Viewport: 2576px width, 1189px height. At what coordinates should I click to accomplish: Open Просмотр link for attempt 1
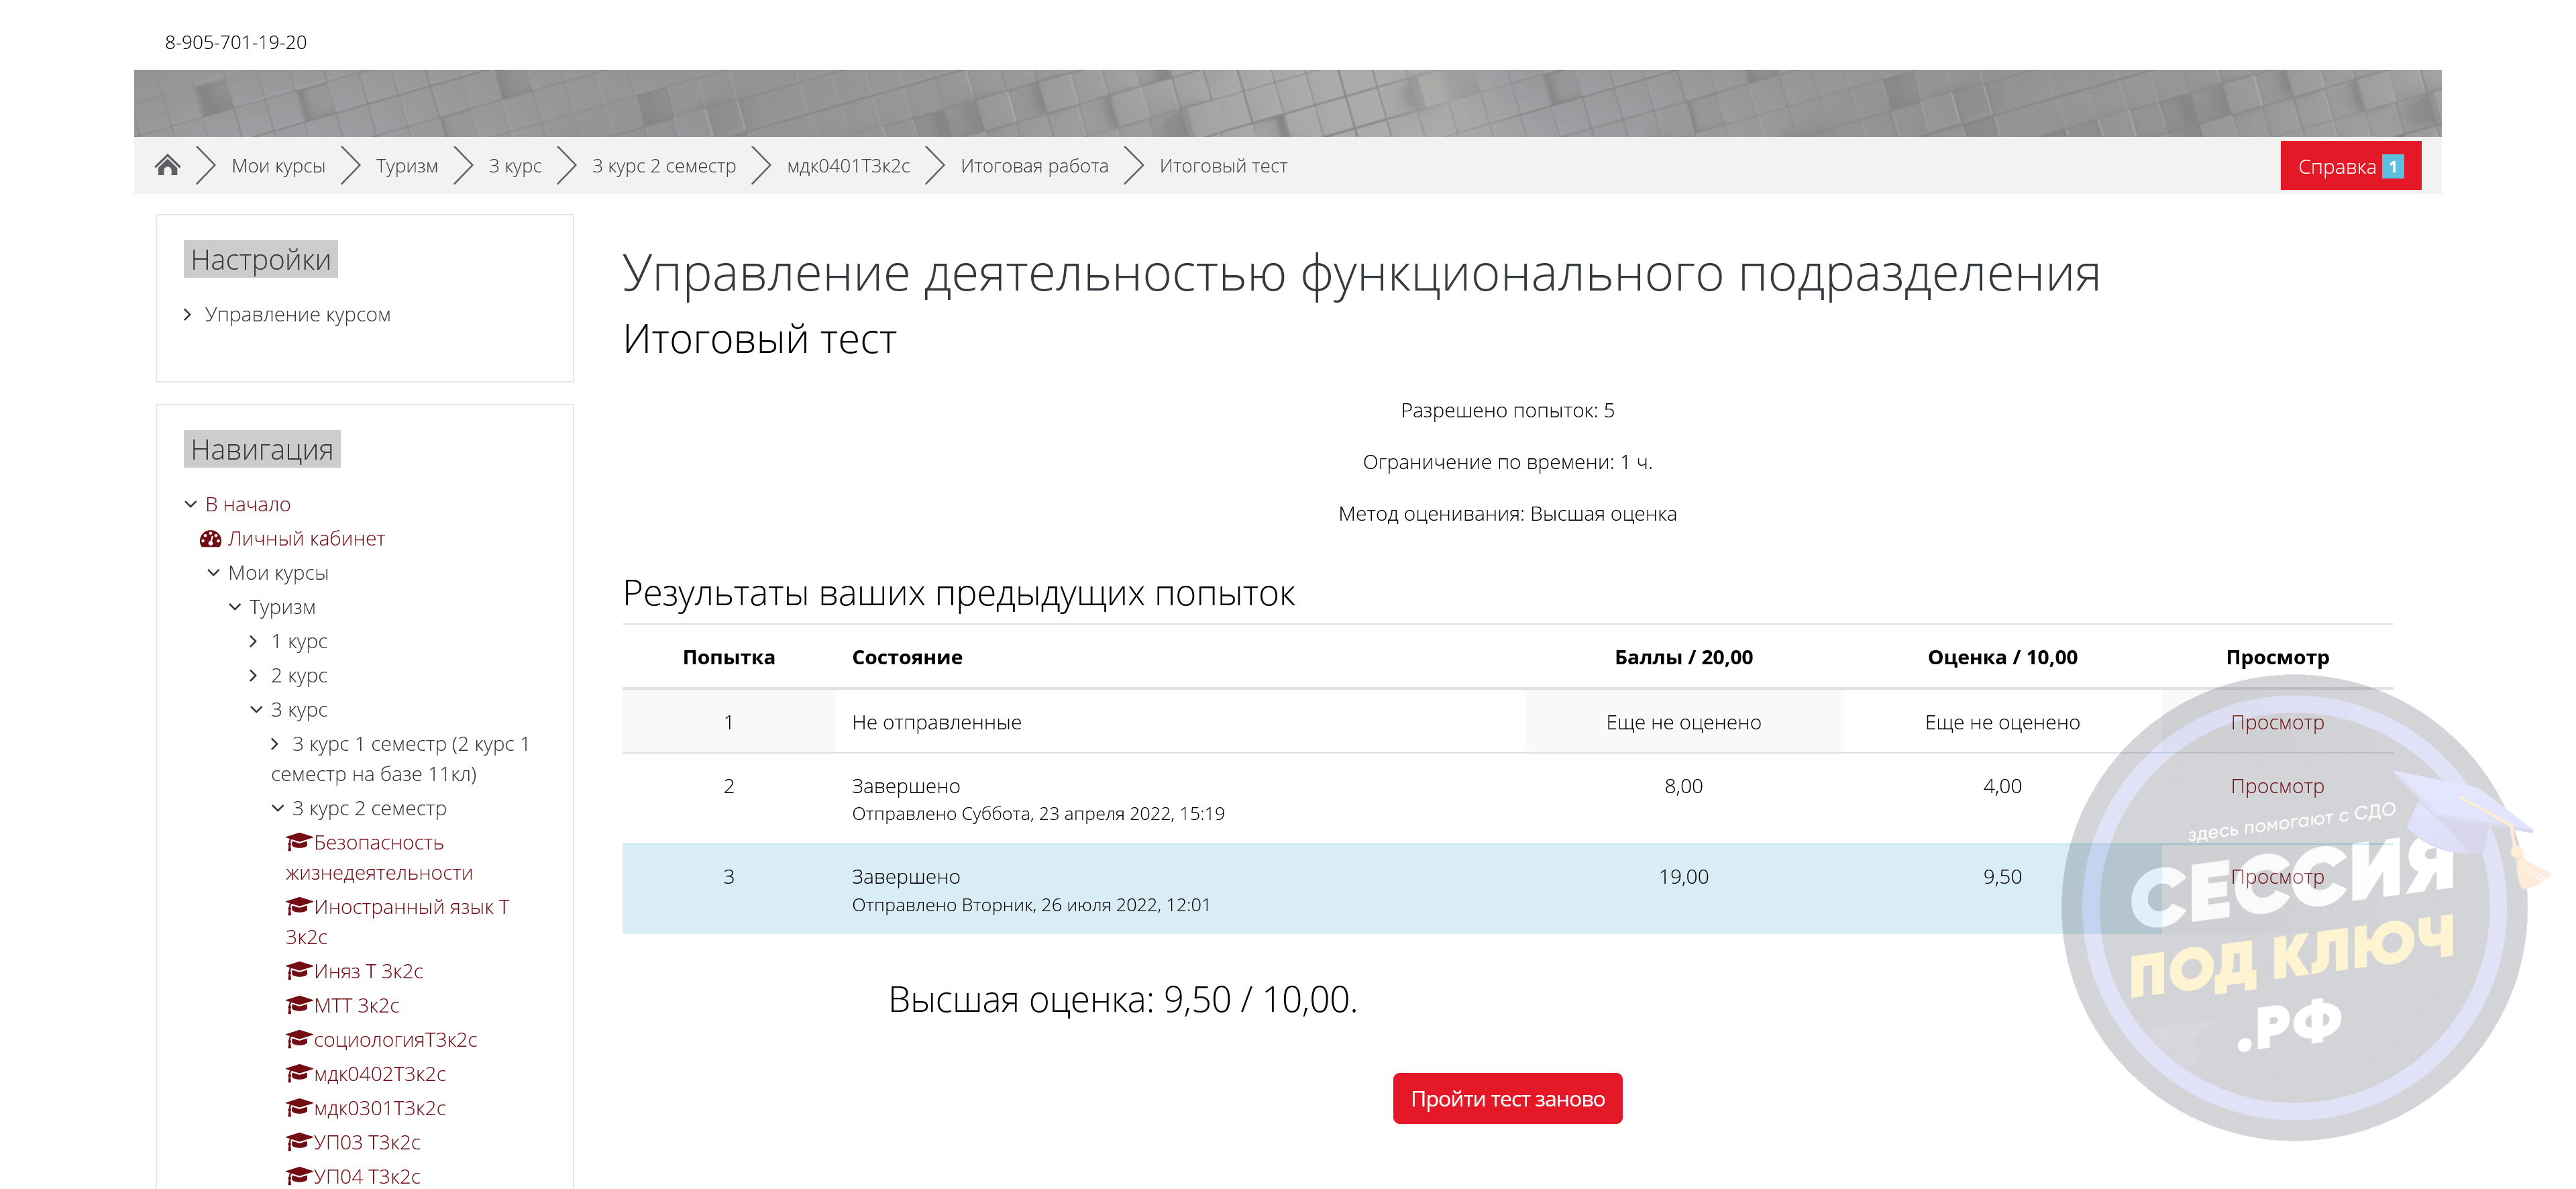tap(2276, 722)
